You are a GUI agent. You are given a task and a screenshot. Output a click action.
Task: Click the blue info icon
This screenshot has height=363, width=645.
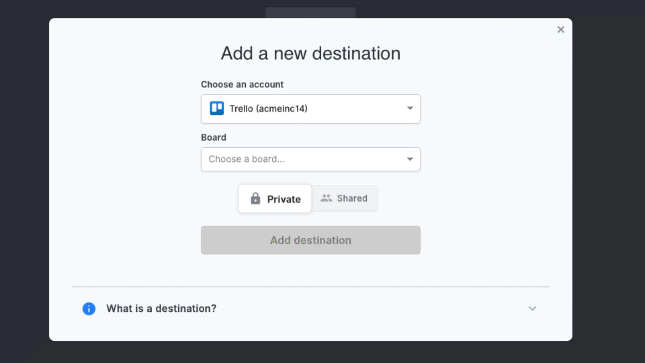89,309
